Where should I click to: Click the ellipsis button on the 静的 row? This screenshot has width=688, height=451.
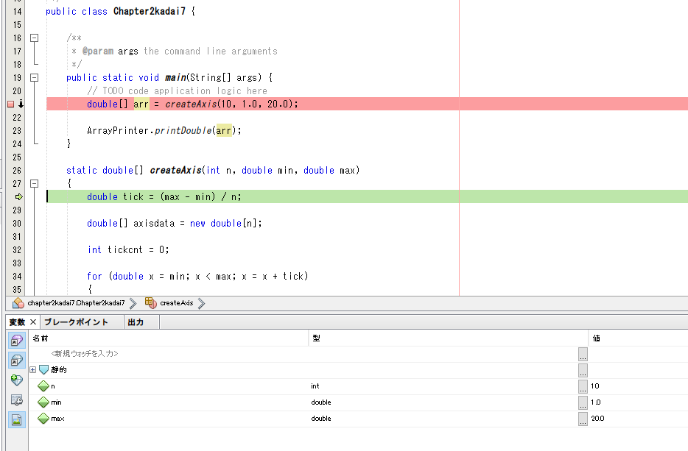pos(583,370)
